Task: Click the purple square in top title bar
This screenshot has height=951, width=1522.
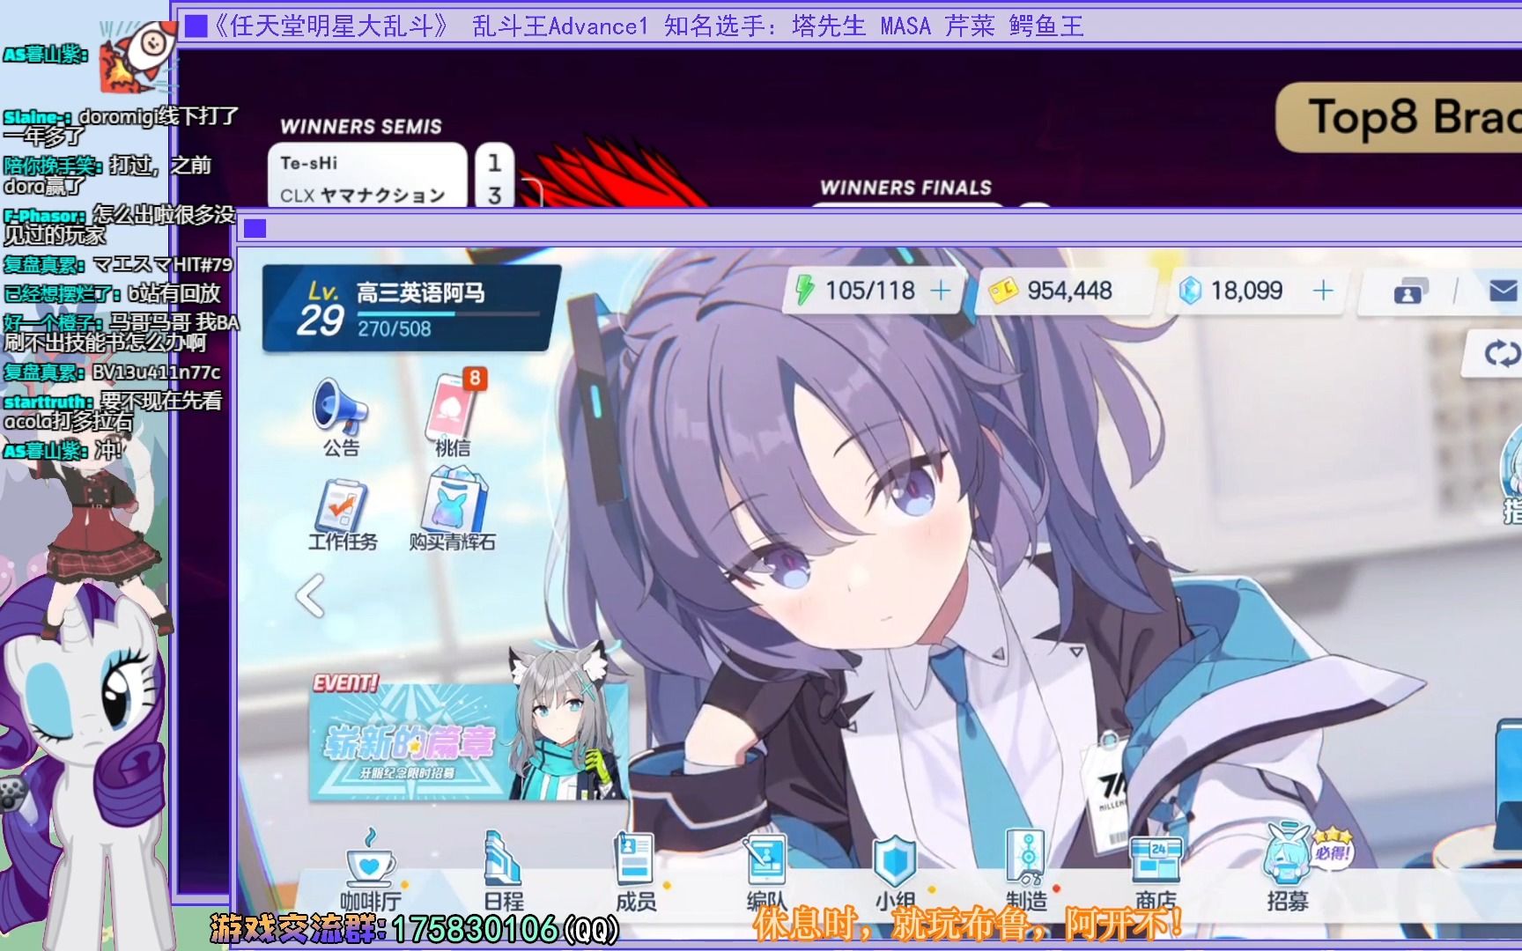Action: (x=196, y=26)
